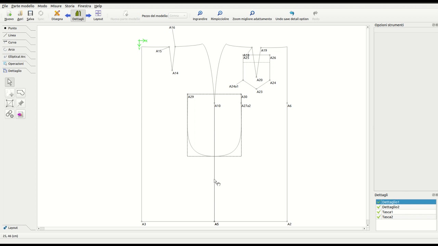Image resolution: width=438 pixels, height=246 pixels.
Task: Select Tasca1 in the Dettagli list
Action: pyautogui.click(x=406, y=212)
